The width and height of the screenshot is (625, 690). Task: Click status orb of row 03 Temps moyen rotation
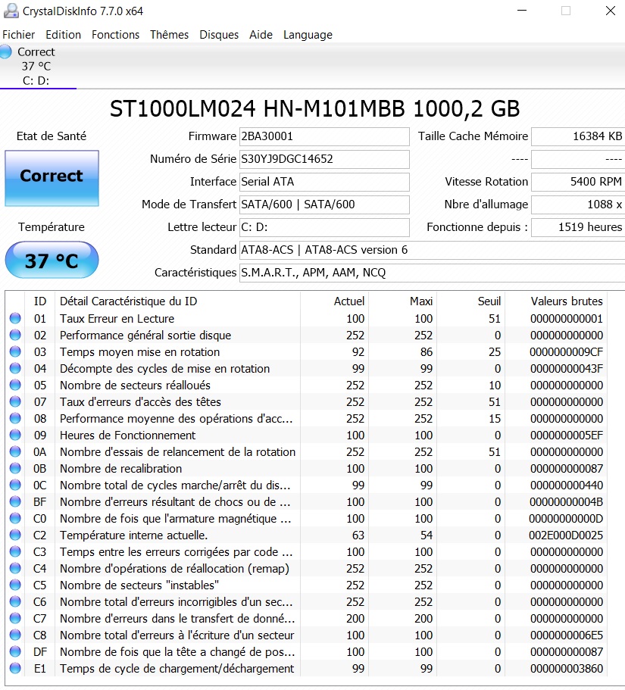tap(15, 351)
